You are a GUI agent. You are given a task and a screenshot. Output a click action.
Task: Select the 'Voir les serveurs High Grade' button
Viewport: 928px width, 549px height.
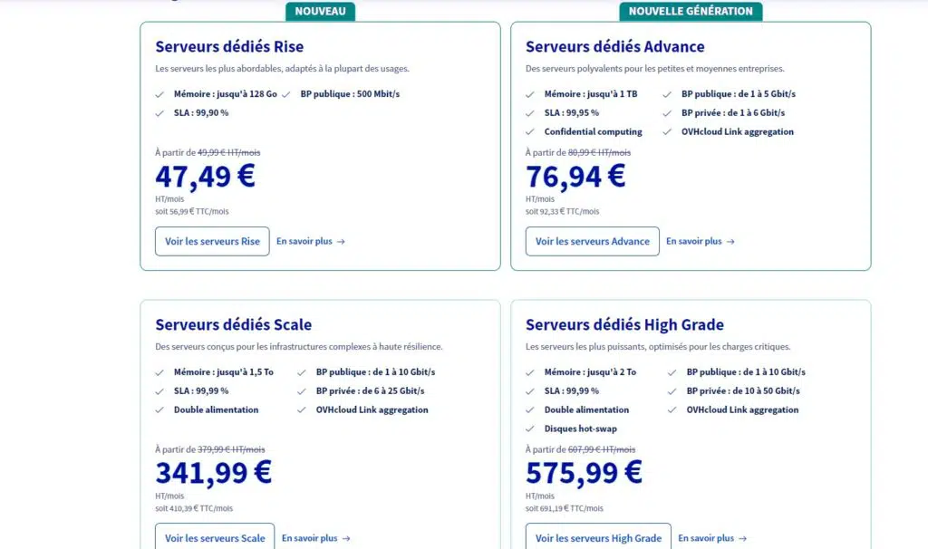[x=598, y=537]
